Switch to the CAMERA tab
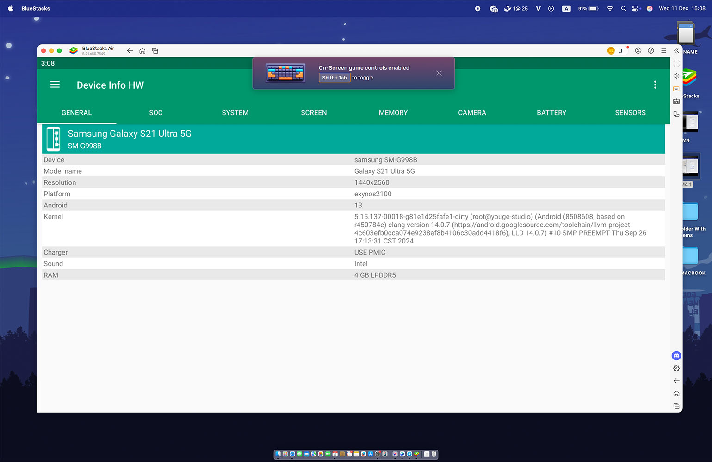The image size is (712, 462). (472, 113)
